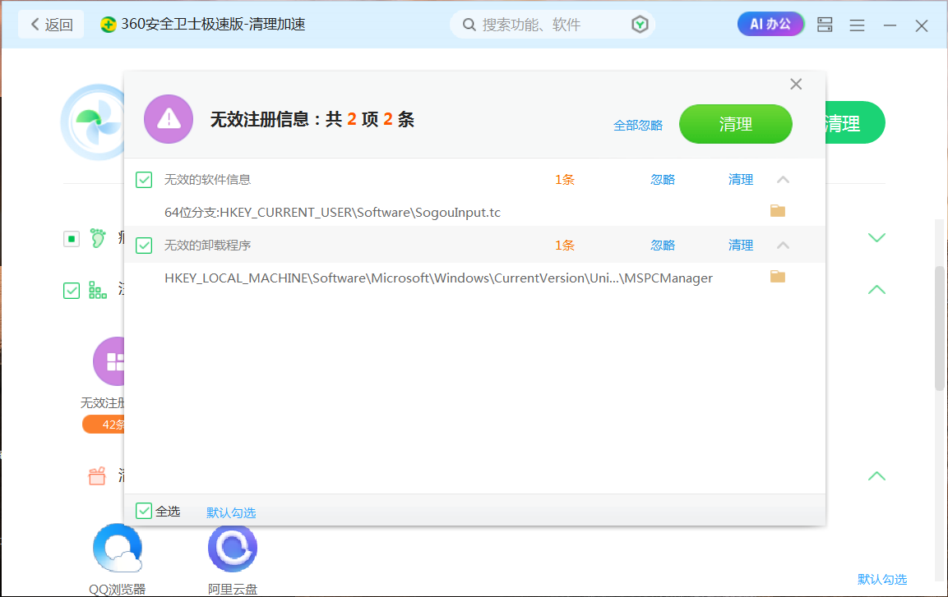Open the hamburger main menu icon
Image resolution: width=948 pixels, height=597 pixels.
[857, 25]
